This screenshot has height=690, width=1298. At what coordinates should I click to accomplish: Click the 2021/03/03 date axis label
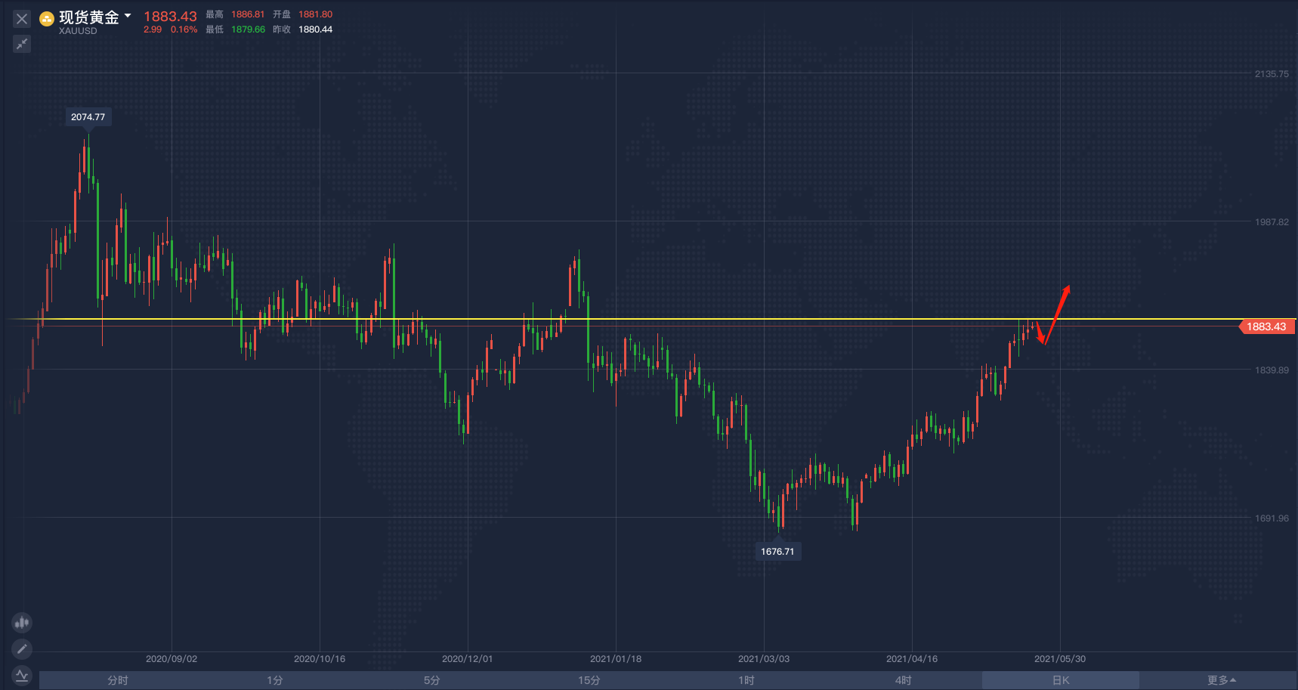click(764, 659)
